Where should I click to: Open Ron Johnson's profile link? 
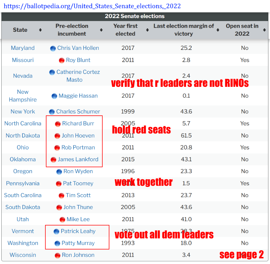(x=78, y=255)
